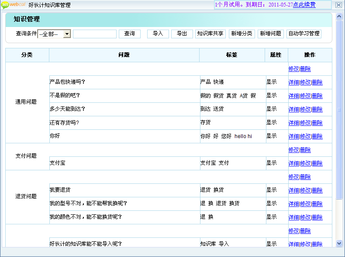Click 删除 for 支付宝 row
345x257 pixels.
pos(317,163)
